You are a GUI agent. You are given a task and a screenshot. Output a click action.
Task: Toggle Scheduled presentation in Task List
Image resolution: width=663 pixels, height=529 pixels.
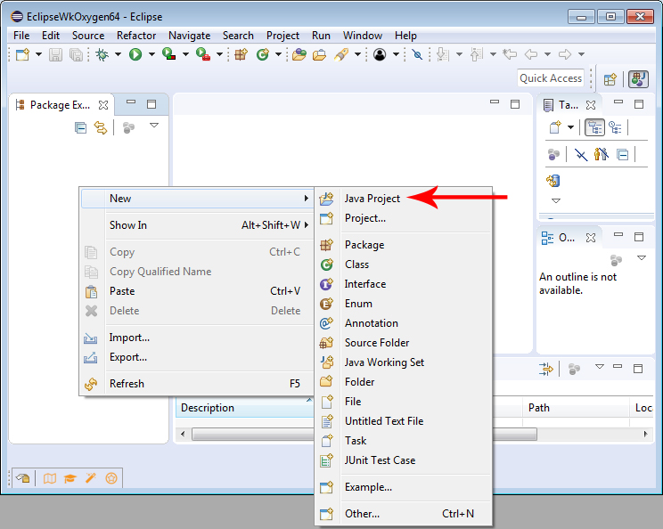(615, 127)
